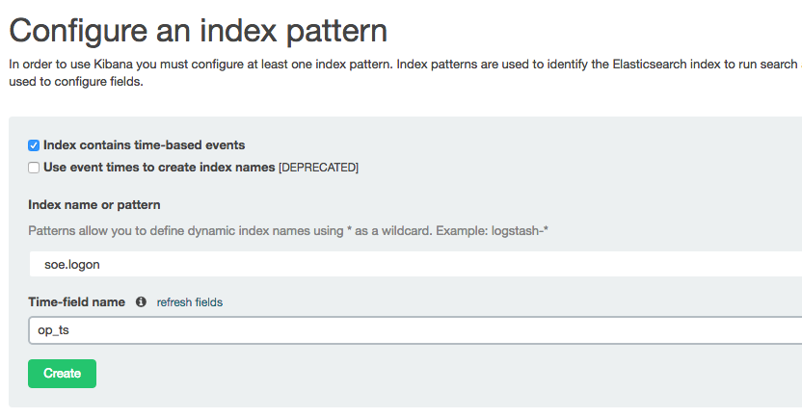Click the "used to configure fields." description line

click(75, 82)
